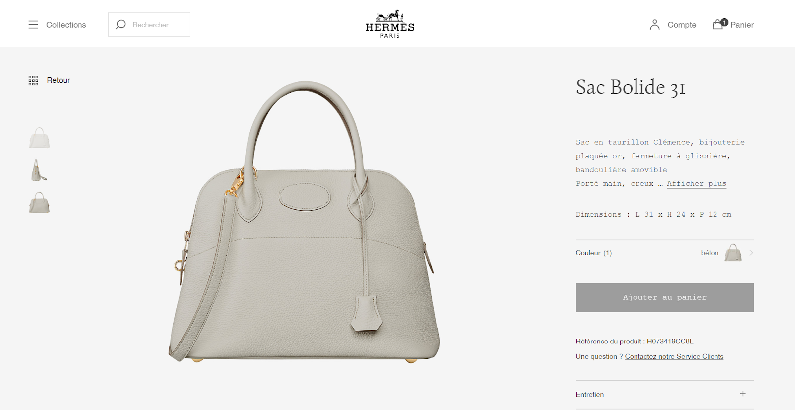Image resolution: width=795 pixels, height=410 pixels.
Task: Open the hamburger Collections menu icon
Action: 33,25
